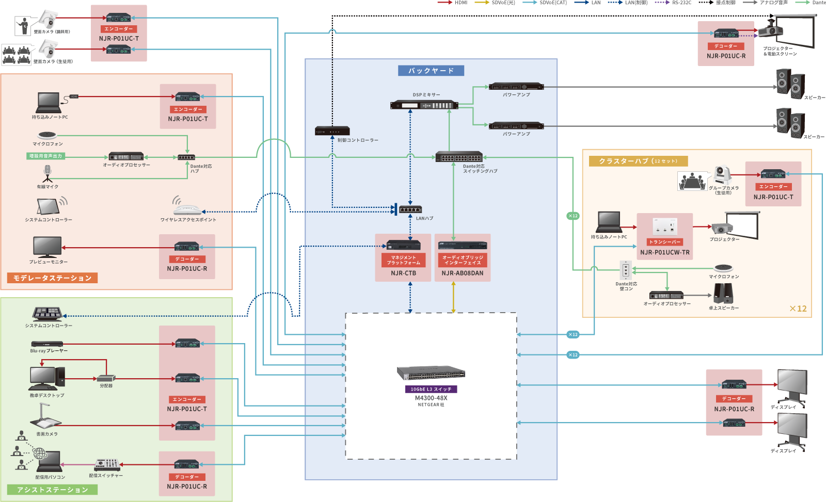Select the Dante switching hub icon
826x502 pixels.
coord(459,157)
